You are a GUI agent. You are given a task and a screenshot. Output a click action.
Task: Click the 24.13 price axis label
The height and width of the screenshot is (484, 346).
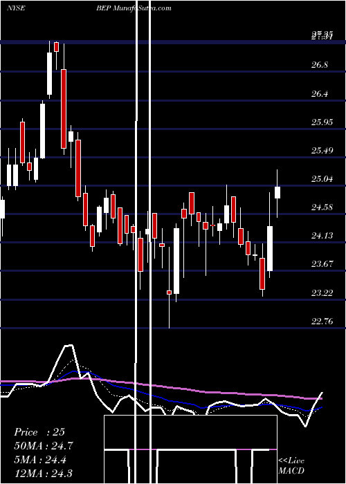pyautogui.click(x=322, y=236)
